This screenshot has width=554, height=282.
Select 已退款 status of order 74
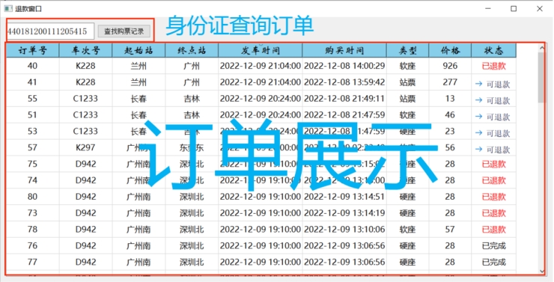[x=493, y=180]
